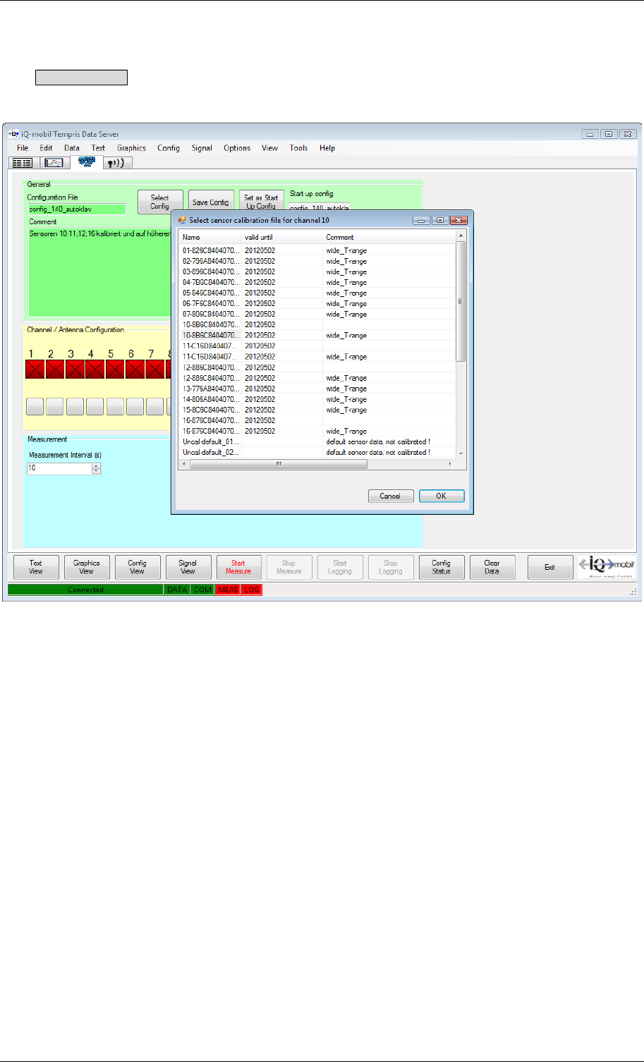Screen dimensions: 644x1062
Task: Click the iQ-mobil logo at bottom right
Action: pos(607,566)
